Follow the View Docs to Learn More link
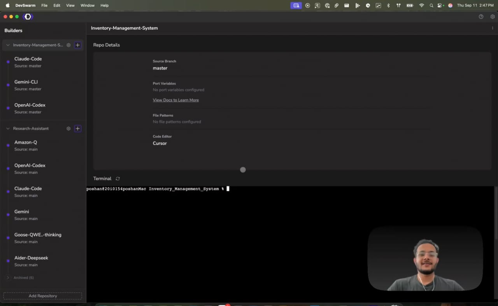Viewport: 498px width, 306px height. (176, 100)
